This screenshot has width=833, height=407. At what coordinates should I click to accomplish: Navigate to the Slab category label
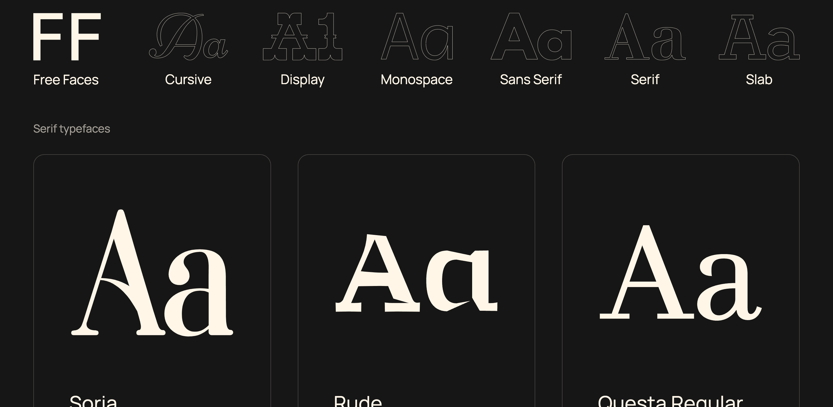pyautogui.click(x=759, y=80)
